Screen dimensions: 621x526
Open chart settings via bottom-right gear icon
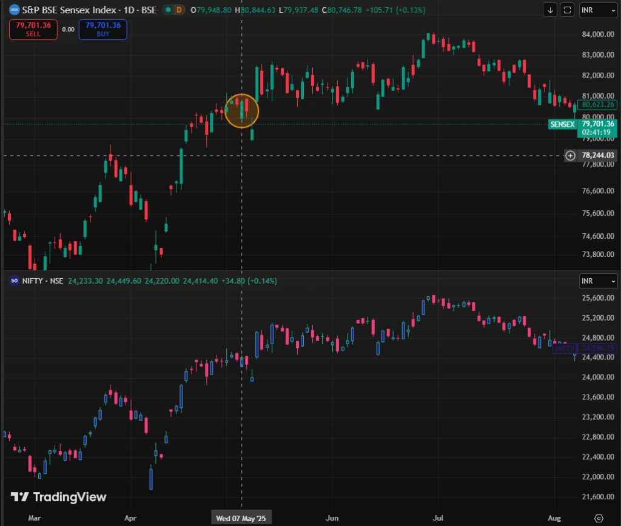tap(599, 518)
